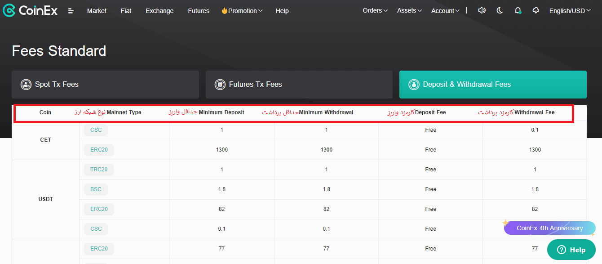Click the 1300 withdrawal fee for CET ERC20

535,150
